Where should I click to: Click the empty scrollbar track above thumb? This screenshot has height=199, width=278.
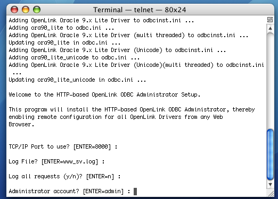(270, 81)
